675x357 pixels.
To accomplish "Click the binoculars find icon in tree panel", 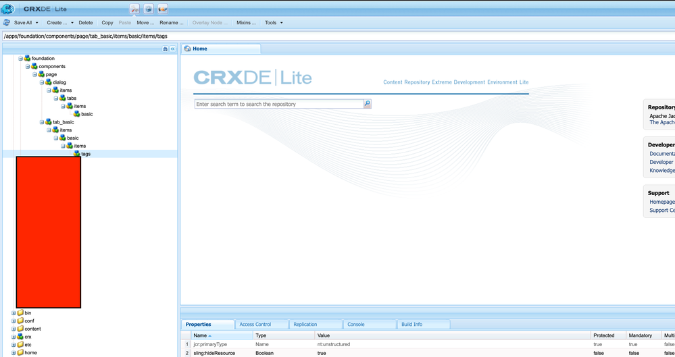I will [x=166, y=49].
